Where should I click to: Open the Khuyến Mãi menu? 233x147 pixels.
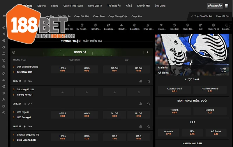coord(143,6)
